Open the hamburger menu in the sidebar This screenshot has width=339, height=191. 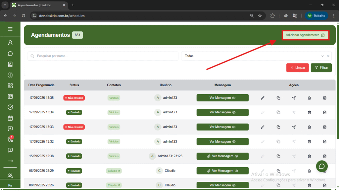10,29
